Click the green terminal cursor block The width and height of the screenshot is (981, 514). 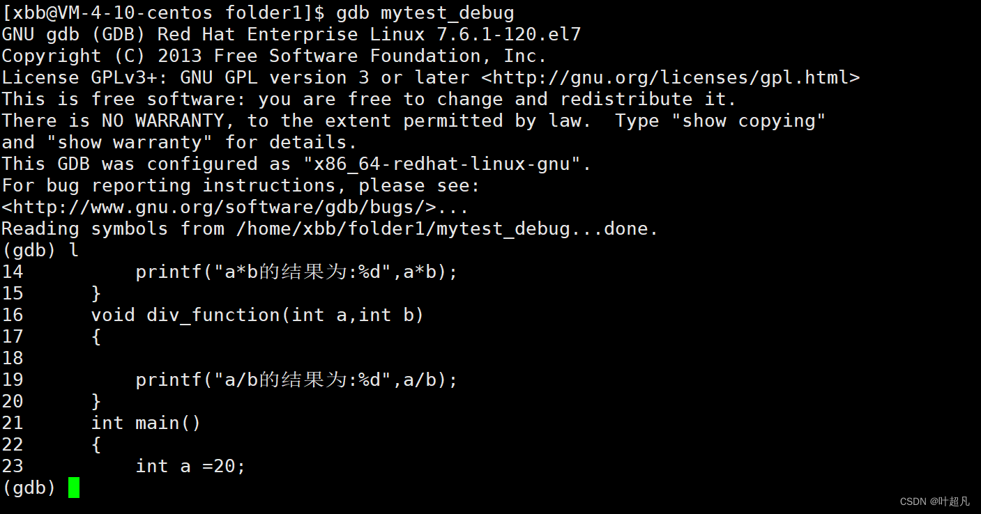(x=74, y=488)
